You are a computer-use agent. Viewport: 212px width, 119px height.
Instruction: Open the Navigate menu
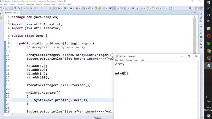pos(30,4)
